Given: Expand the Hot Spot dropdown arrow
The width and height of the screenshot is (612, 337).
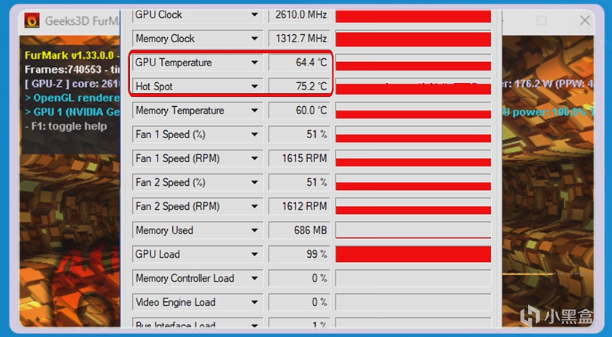Looking at the screenshot, I should pyautogui.click(x=255, y=87).
